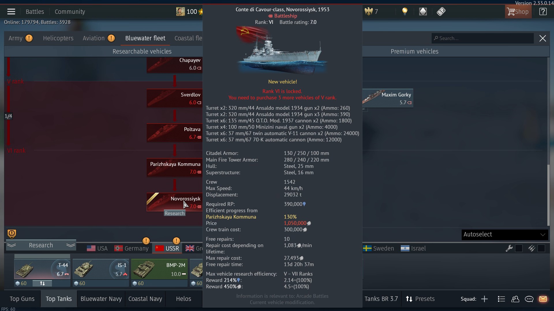Image resolution: width=554 pixels, height=311 pixels.
Task: Click the lightbulb hints icon
Action: pos(405,12)
